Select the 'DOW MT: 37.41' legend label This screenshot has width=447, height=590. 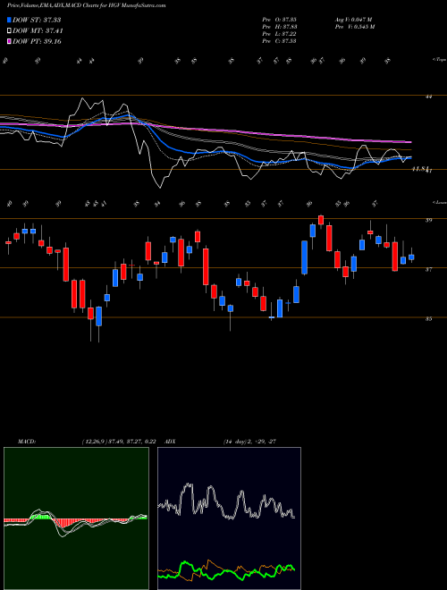click(38, 30)
